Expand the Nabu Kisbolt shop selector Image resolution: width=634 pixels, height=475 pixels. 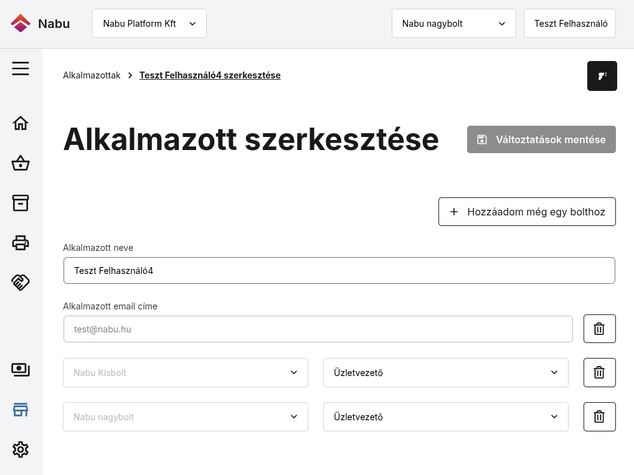coord(186,372)
